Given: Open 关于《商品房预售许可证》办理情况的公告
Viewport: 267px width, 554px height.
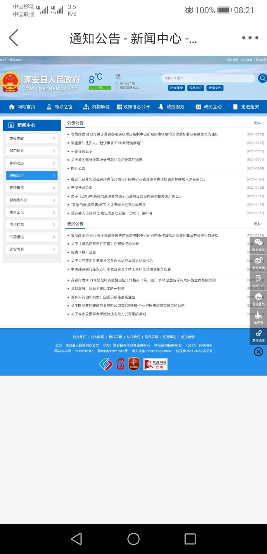Looking at the screenshot, I should click(x=105, y=244).
